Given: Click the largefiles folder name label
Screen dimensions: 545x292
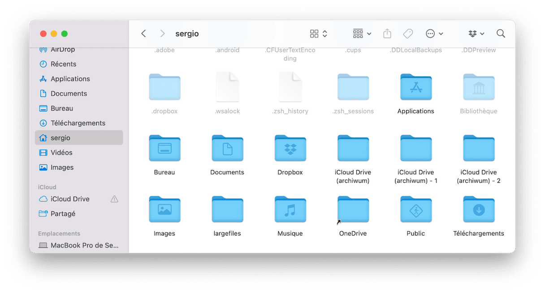Looking at the screenshot, I should pos(227,233).
